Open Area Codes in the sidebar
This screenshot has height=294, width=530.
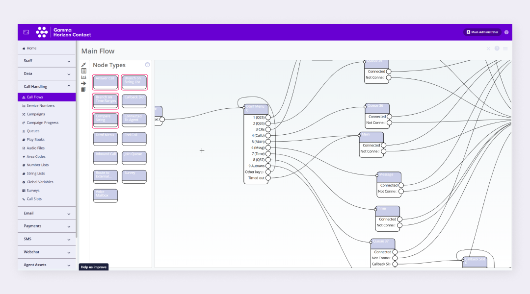tap(47, 157)
